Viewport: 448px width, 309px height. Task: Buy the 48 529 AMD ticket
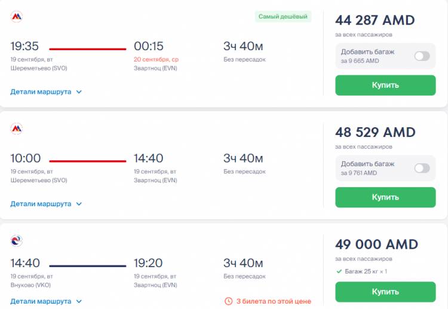point(385,197)
